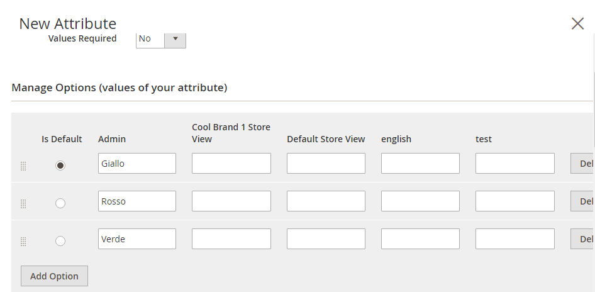The height and width of the screenshot is (292, 595).
Task: Focus Cool Brand 1 Store View field for Giallo
Action: (231, 164)
